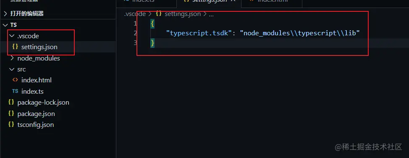Click the package.json curly-brace icon
The height and width of the screenshot is (158, 409).
(x=11, y=113)
